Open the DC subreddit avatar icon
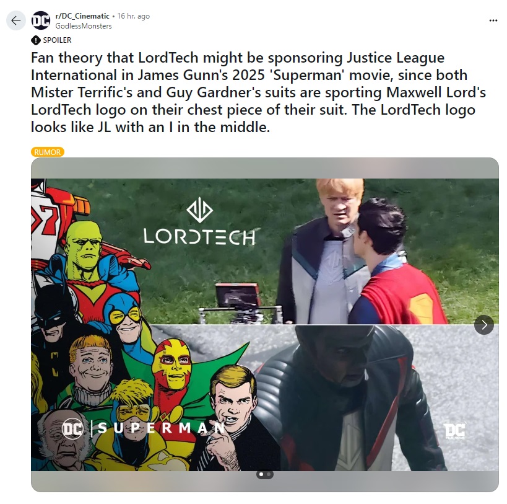This screenshot has width=507, height=504. [41, 20]
